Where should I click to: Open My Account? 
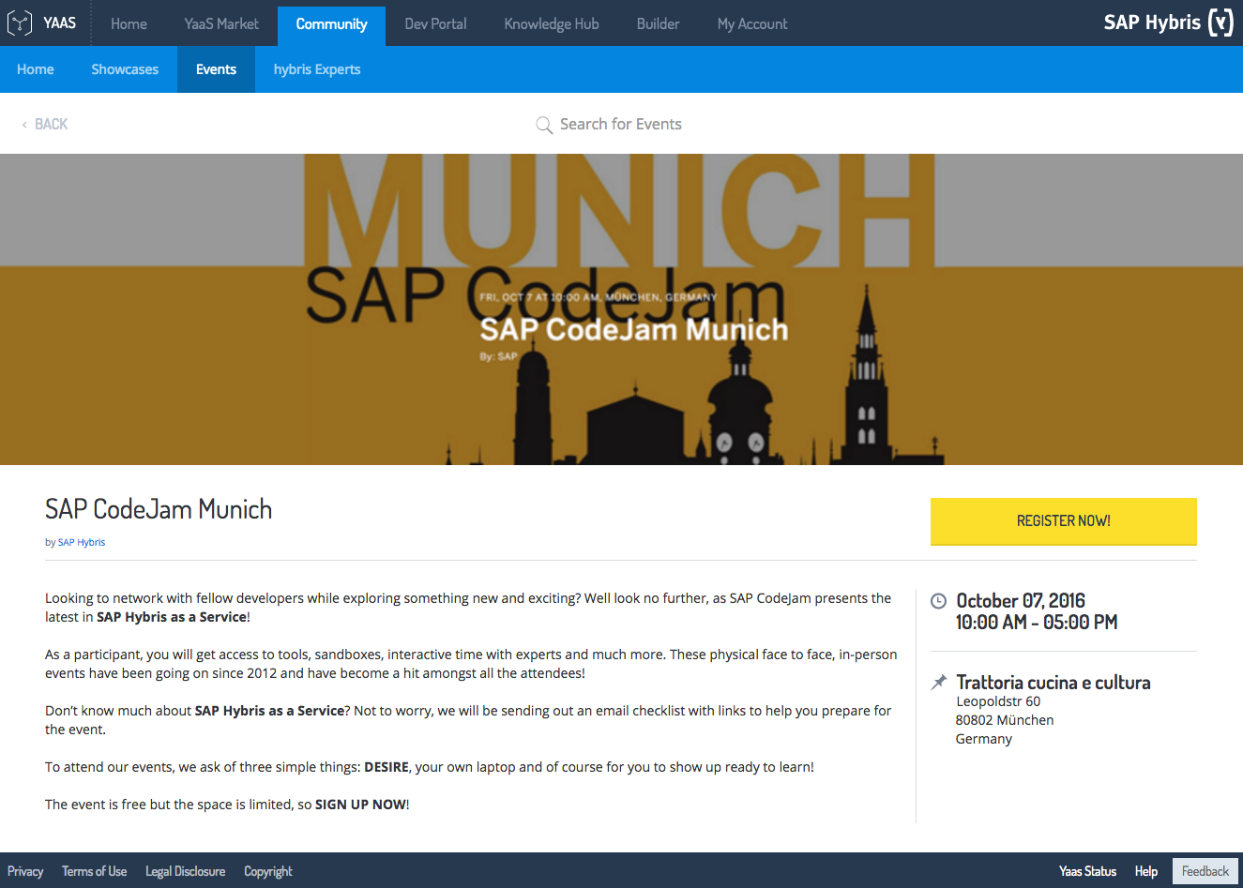(x=752, y=23)
